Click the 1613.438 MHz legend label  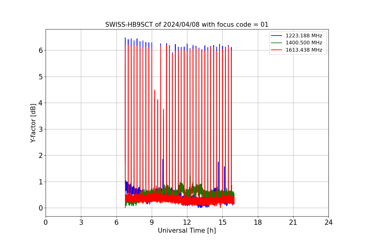pyautogui.click(x=304, y=50)
